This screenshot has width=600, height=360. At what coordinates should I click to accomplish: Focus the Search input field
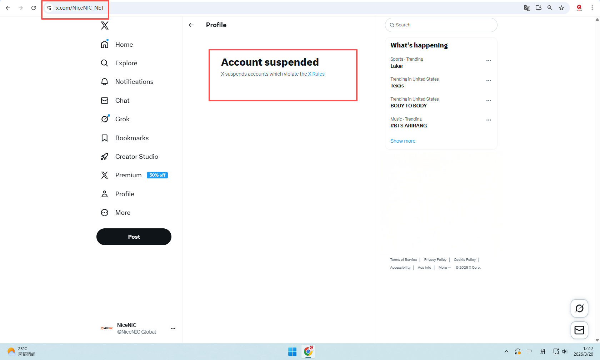(441, 25)
